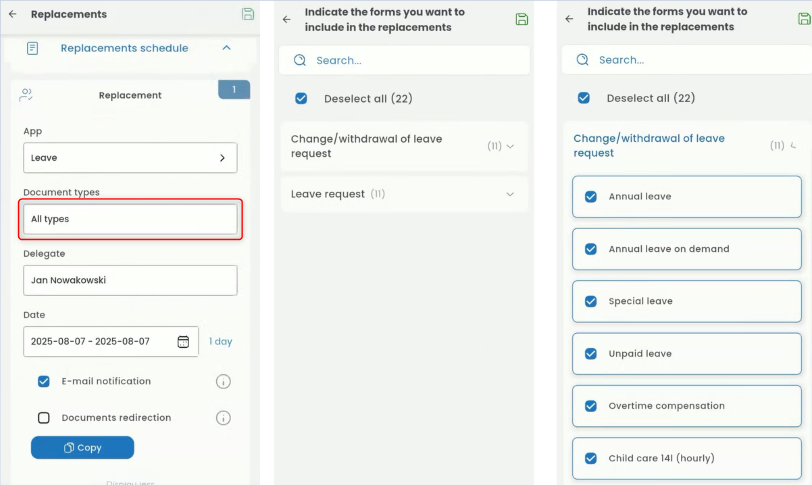Show info for E-mail notification
The width and height of the screenshot is (812, 485).
(x=223, y=382)
